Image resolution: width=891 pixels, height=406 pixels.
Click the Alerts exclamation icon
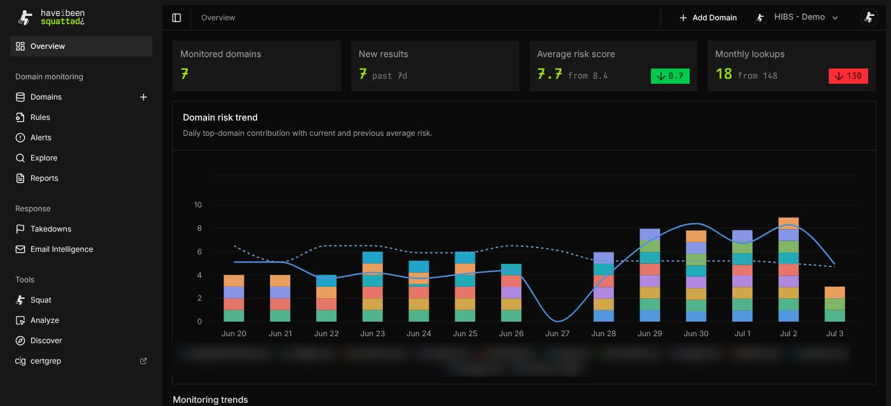pos(20,138)
